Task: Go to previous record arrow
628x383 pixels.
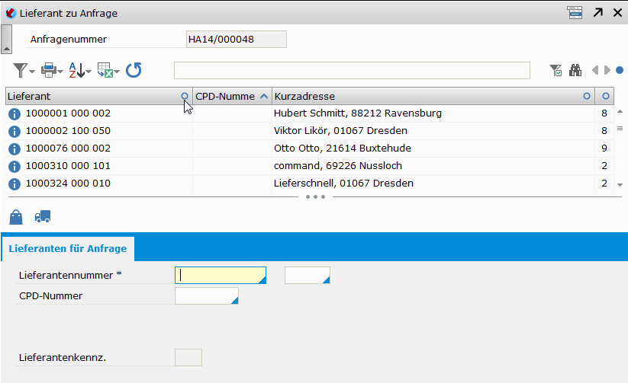Action: [595, 70]
